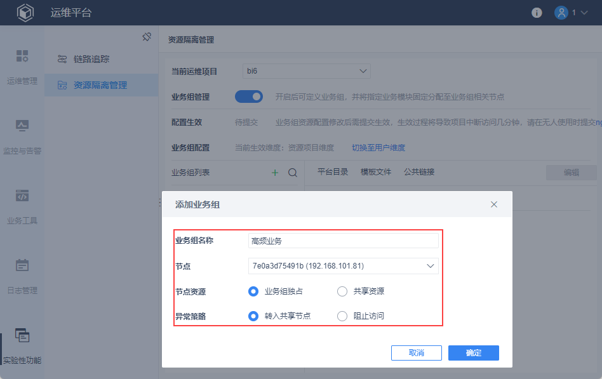The image size is (602, 379).
Task: Expand the 当前运维项目 dropdown showing bi6
Action: (307, 71)
